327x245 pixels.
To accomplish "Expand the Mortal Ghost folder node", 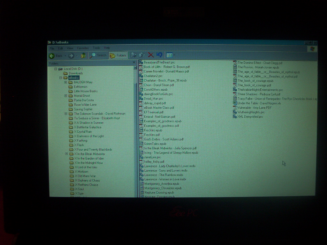I will (x=66, y=96).
